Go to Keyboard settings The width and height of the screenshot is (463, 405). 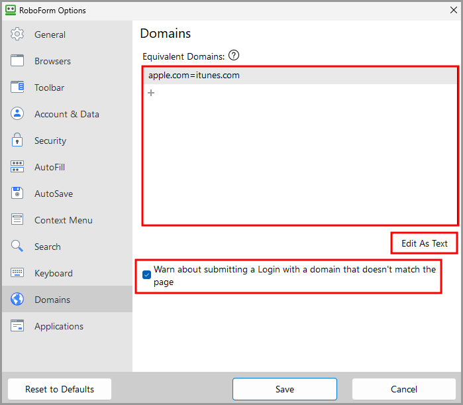(x=67, y=273)
